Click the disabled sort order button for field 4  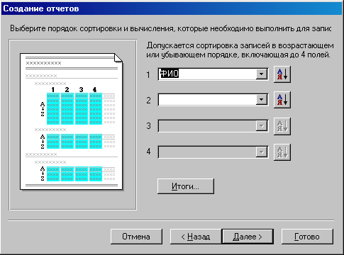(282, 152)
